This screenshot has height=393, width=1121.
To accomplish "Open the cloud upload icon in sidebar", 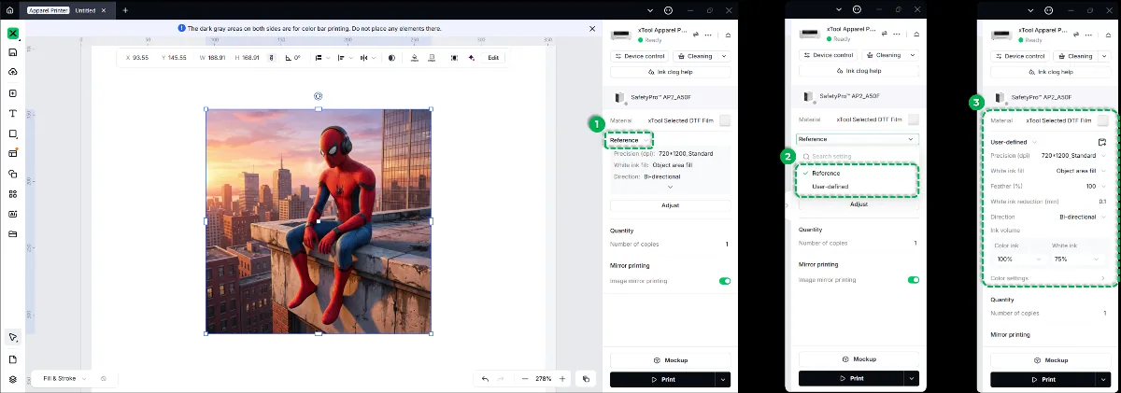I will point(13,72).
